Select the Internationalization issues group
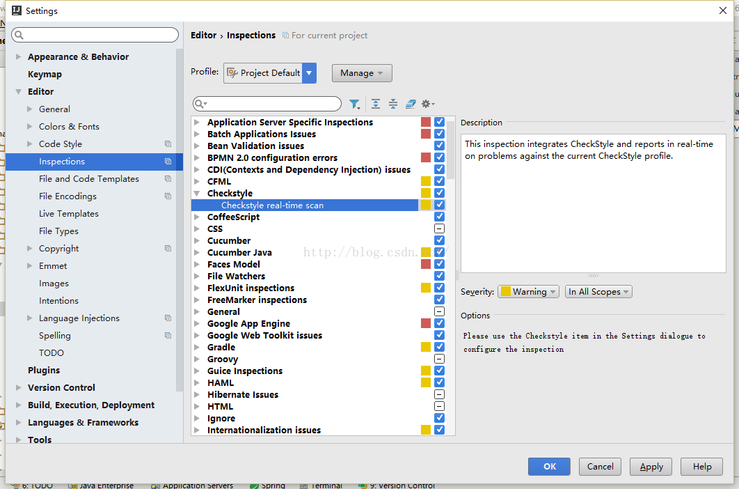739x489 pixels. point(264,430)
